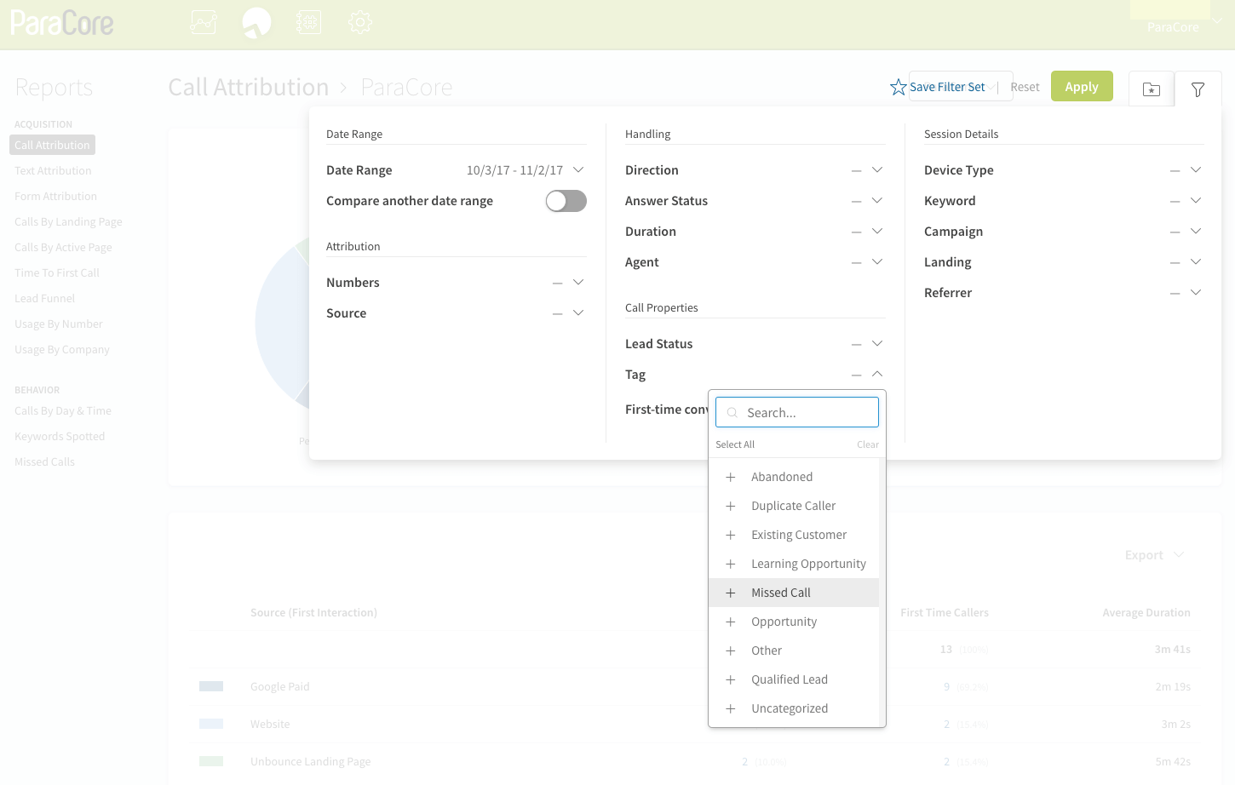Open the reports pie icon in top bar
1235x785 pixels.
256,22
